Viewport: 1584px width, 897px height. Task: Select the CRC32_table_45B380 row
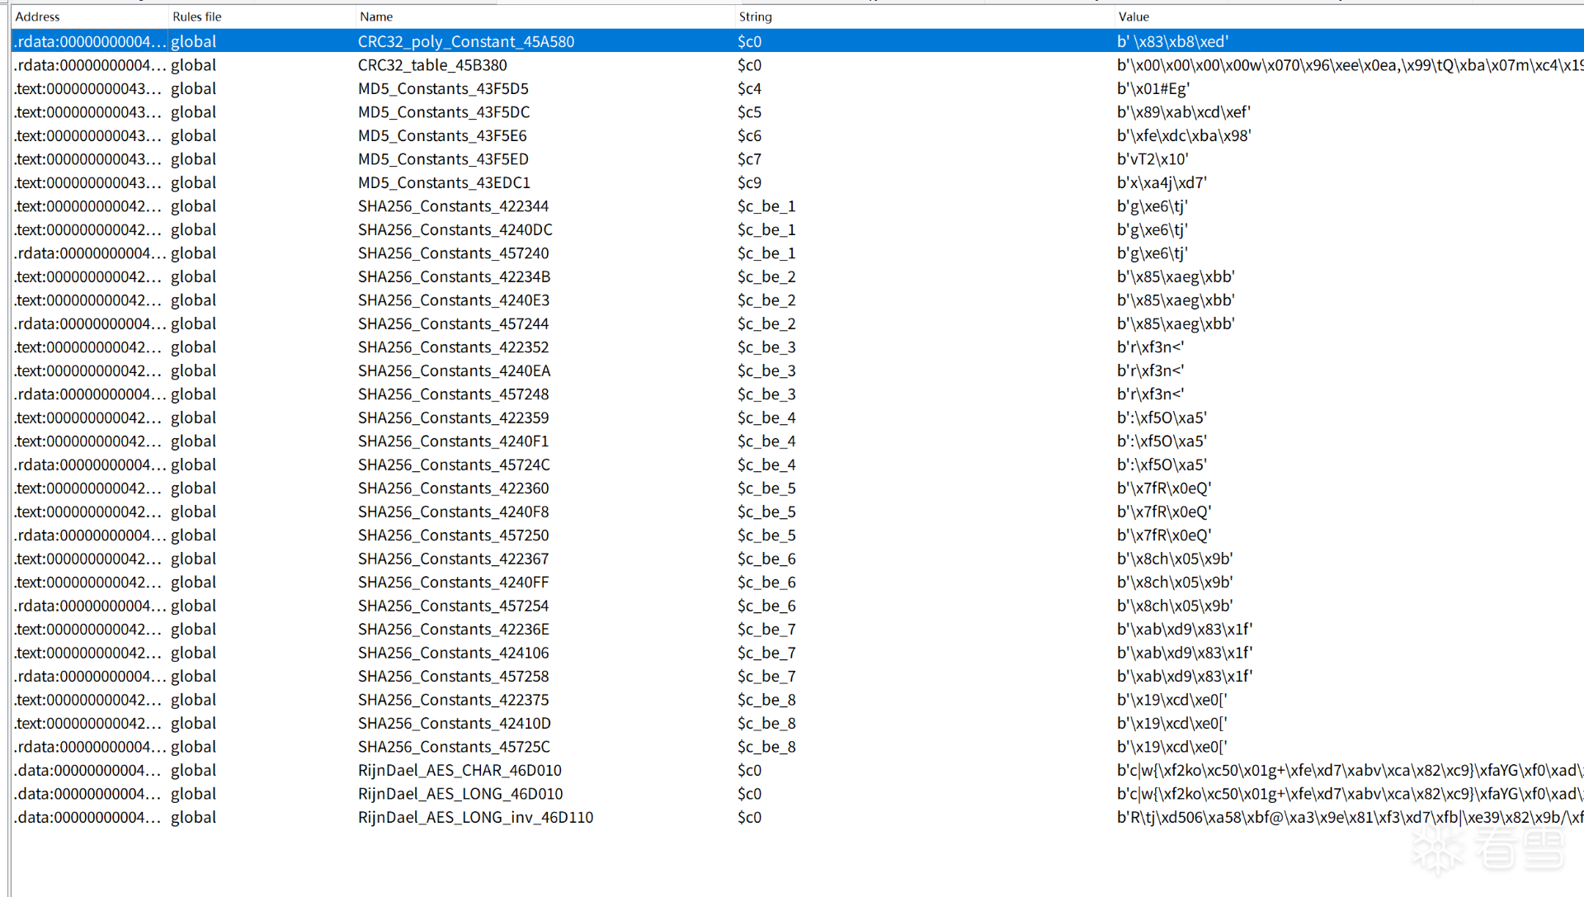click(x=432, y=65)
